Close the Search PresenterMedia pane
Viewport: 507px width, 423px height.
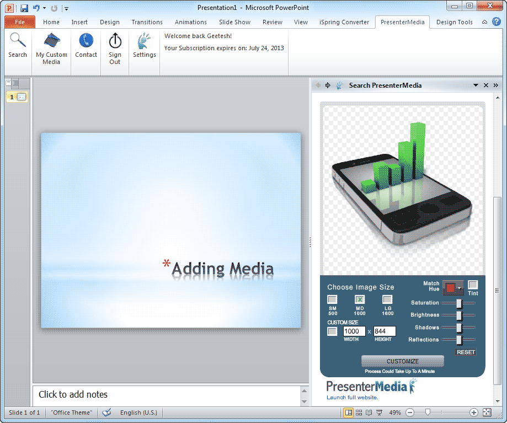click(x=485, y=85)
